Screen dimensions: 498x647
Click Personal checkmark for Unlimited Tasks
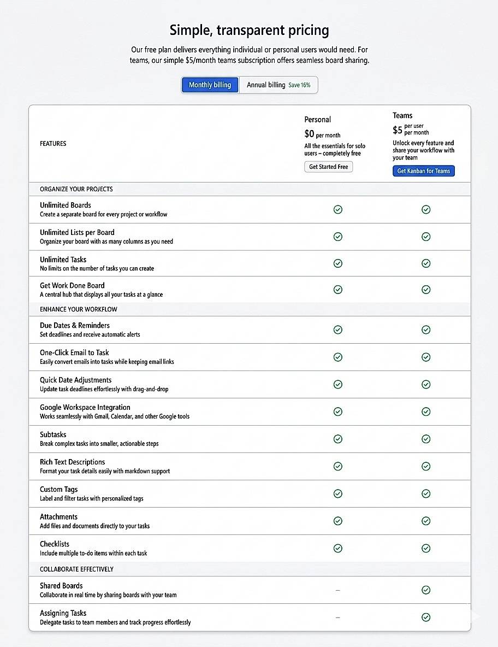click(x=337, y=263)
